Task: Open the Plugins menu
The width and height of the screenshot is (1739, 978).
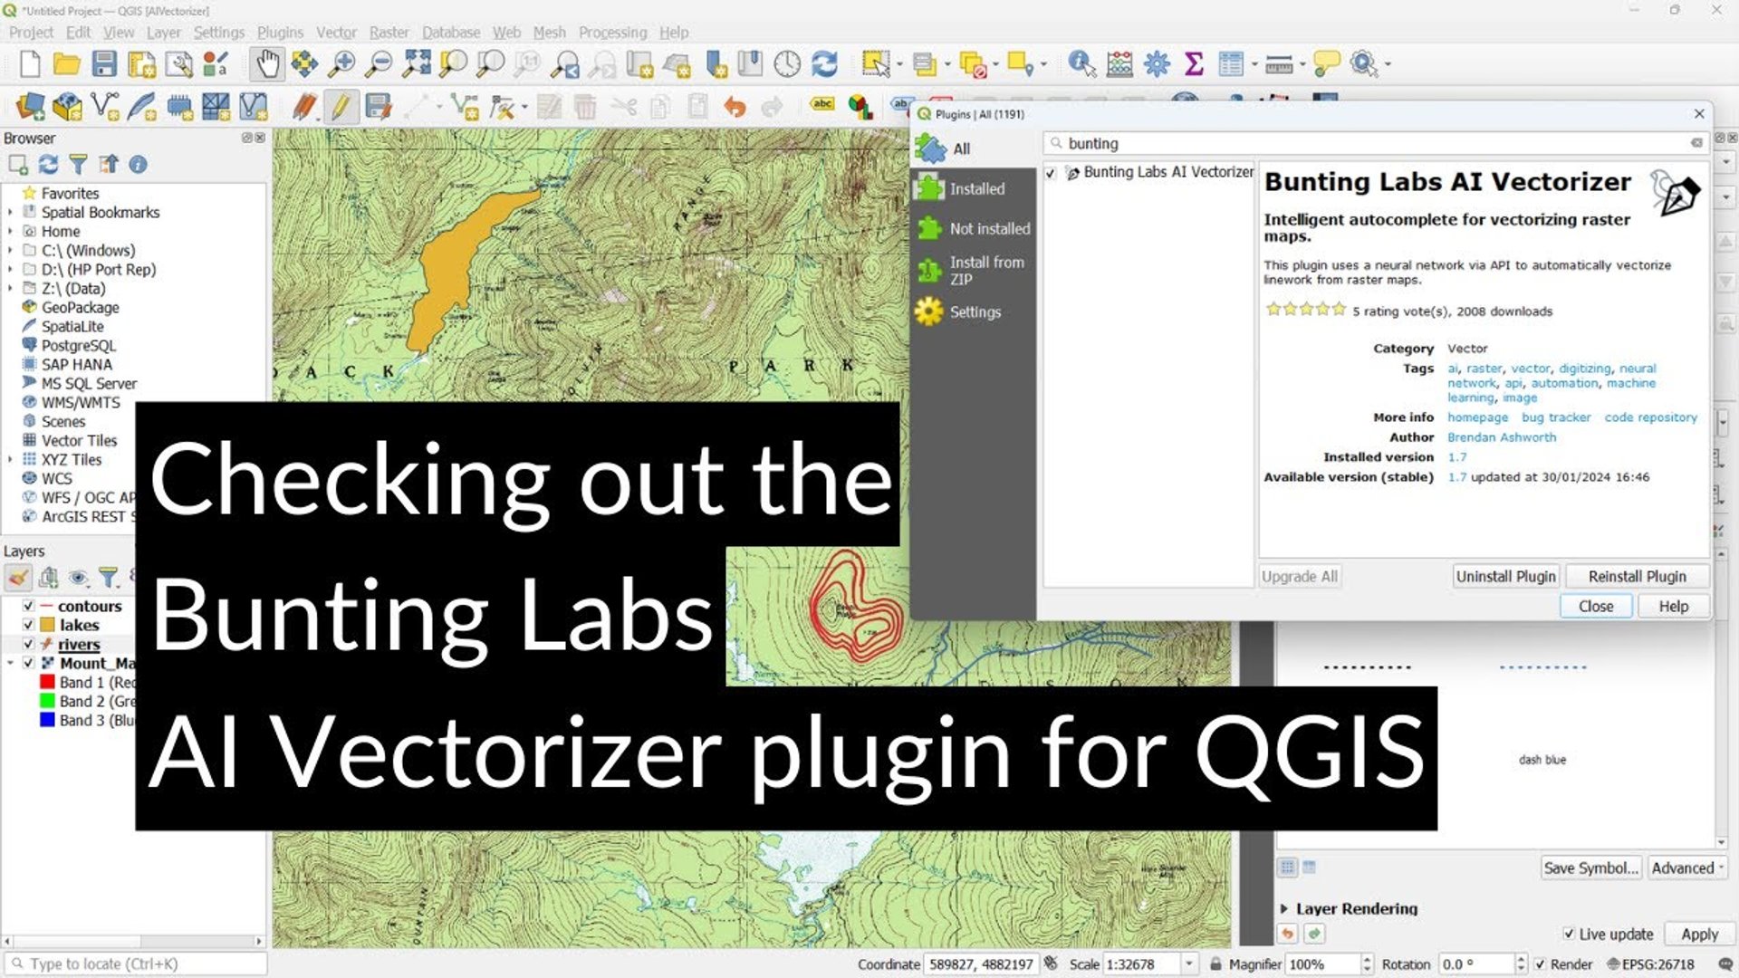Action: coord(280,33)
